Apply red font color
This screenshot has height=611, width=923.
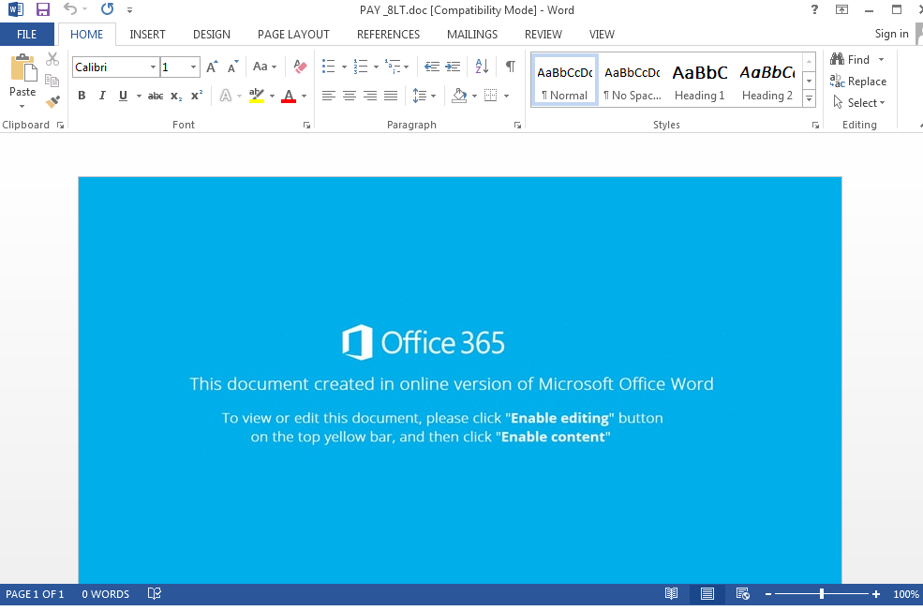coord(289,96)
